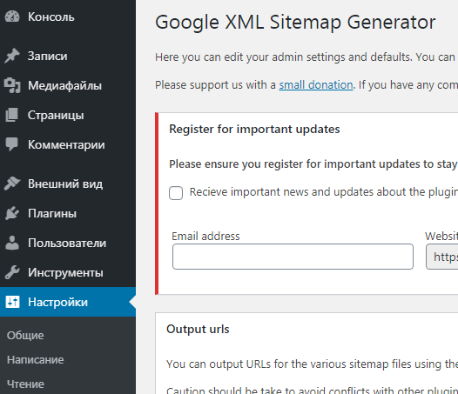This screenshot has width=458, height=394.
Task: Click the Страницы pages icon
Action: [12, 115]
